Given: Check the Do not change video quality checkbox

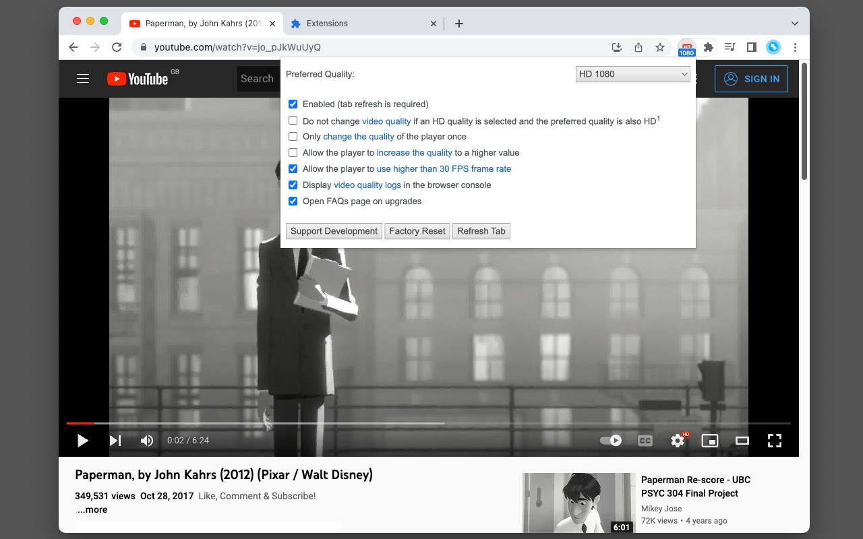Looking at the screenshot, I should [x=293, y=121].
